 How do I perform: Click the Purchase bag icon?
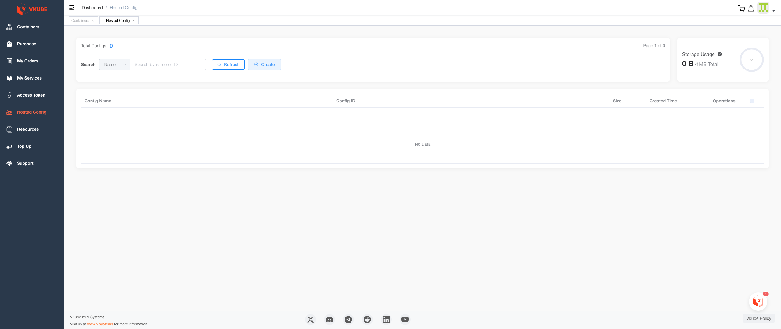[x=9, y=44]
